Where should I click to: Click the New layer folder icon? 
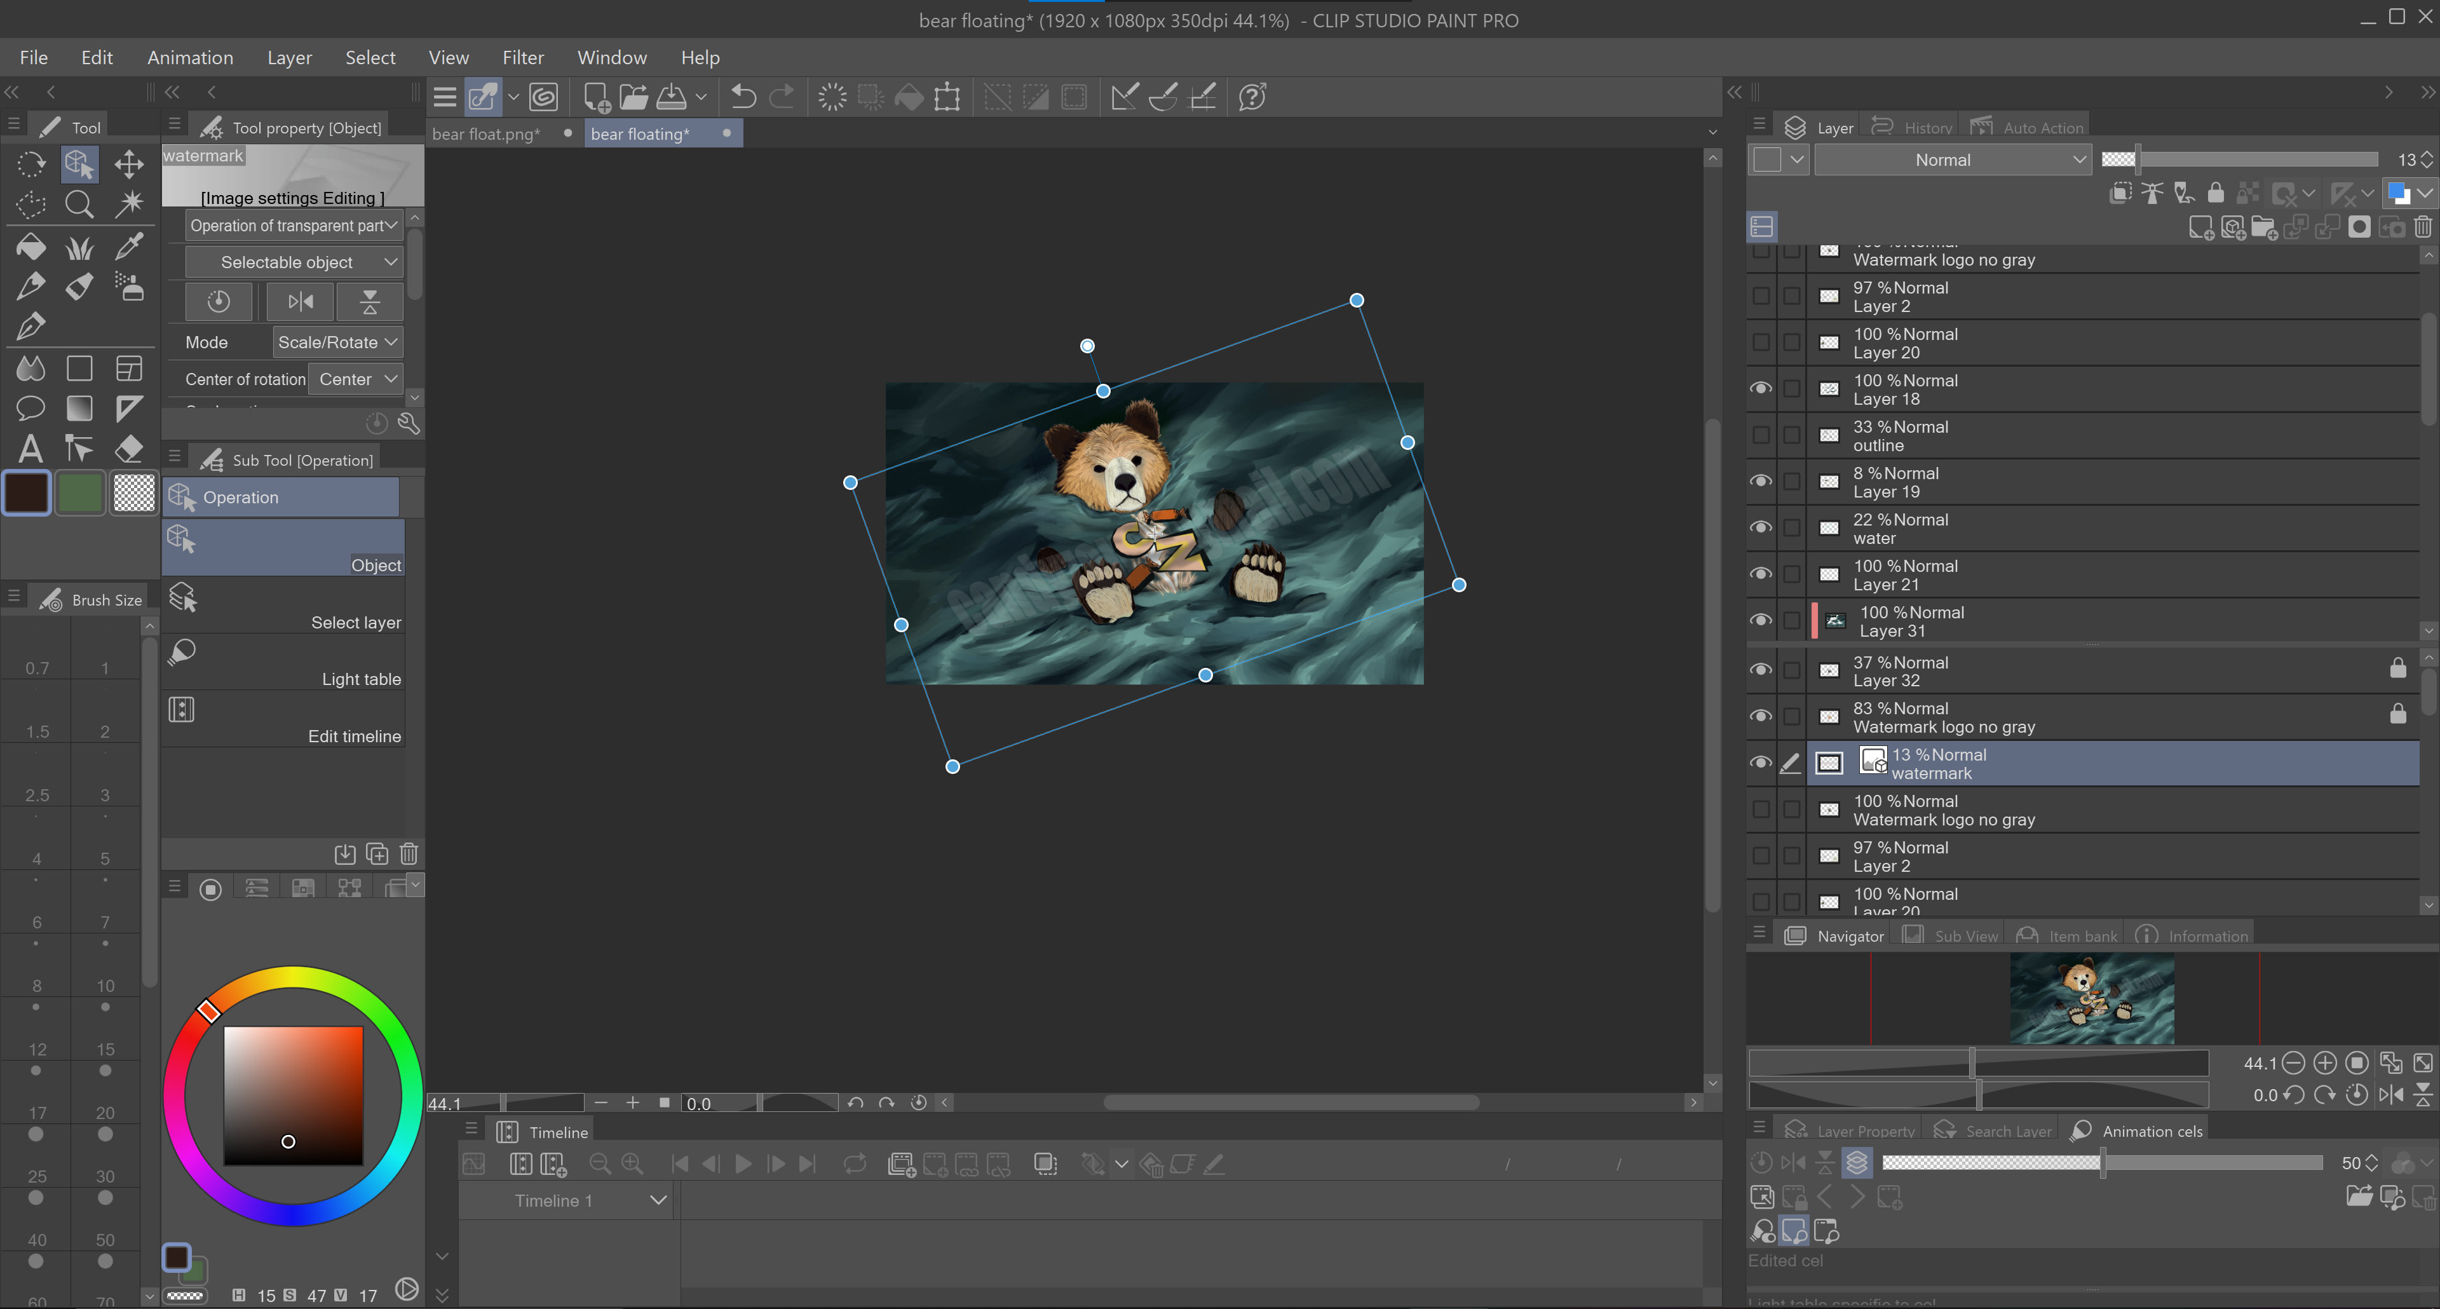[2264, 226]
